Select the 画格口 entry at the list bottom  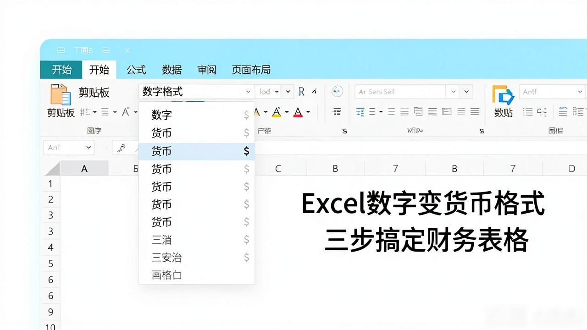click(x=197, y=275)
